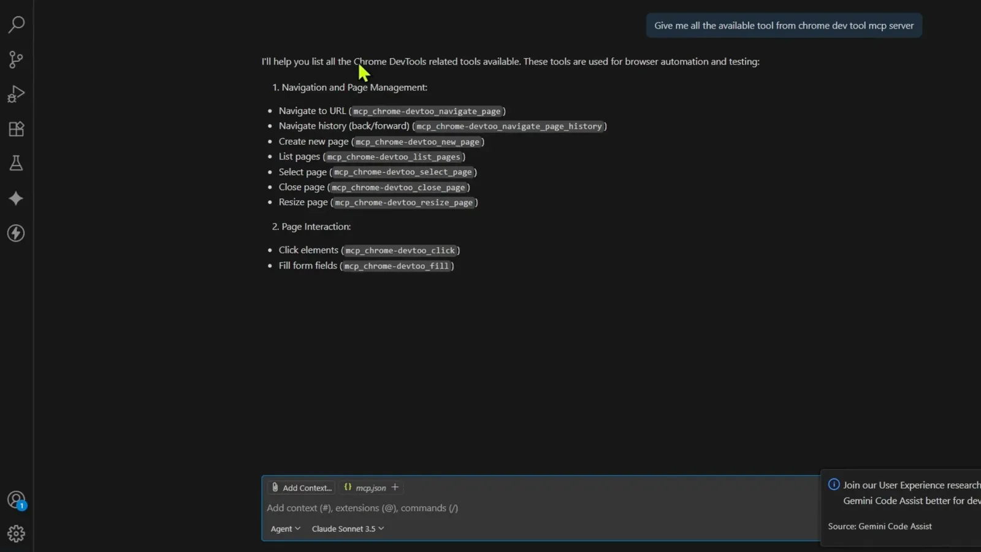
Task: Click mcp_chrome-devtoo_click code text
Action: pos(400,251)
